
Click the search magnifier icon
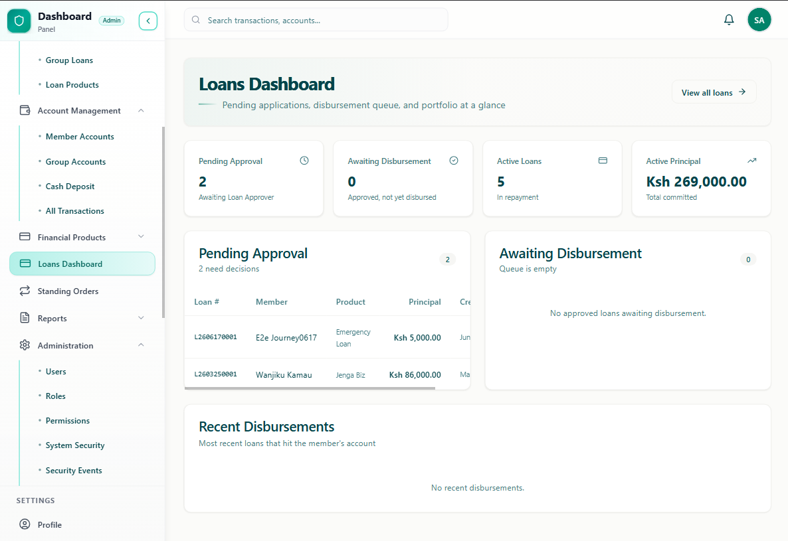coord(196,19)
